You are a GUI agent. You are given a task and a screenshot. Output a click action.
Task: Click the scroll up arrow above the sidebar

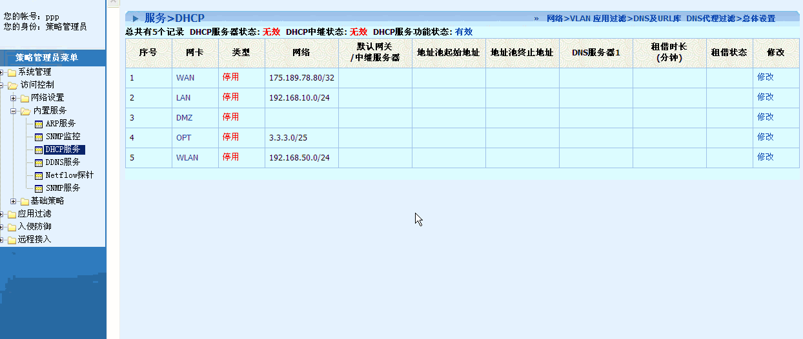pyautogui.click(x=113, y=3)
